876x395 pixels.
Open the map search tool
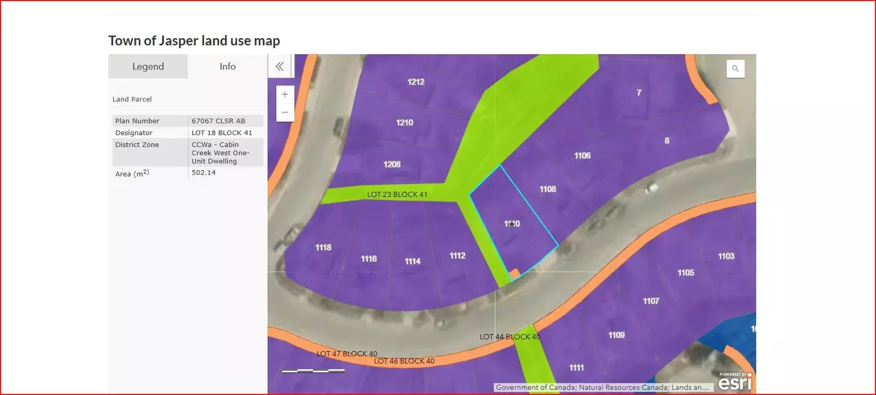[735, 69]
